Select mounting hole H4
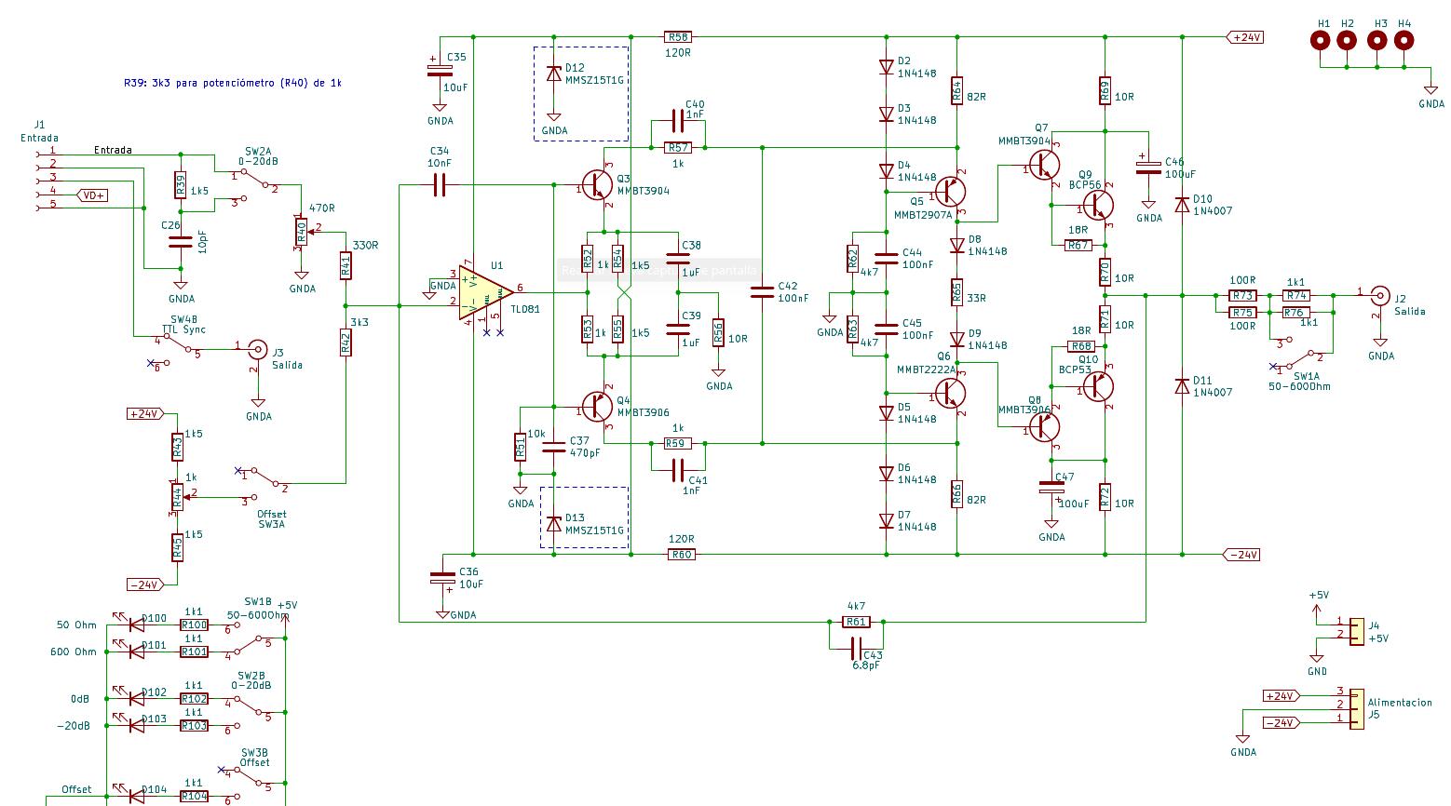Viewport: 1451px width, 806px height. [x=1404, y=40]
